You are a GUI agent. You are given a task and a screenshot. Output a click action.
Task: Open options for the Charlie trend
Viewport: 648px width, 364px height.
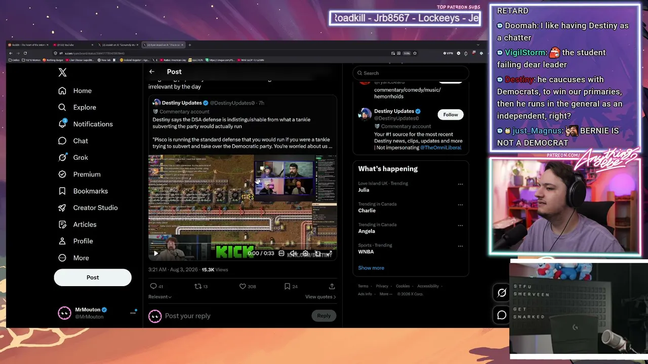coord(460,205)
